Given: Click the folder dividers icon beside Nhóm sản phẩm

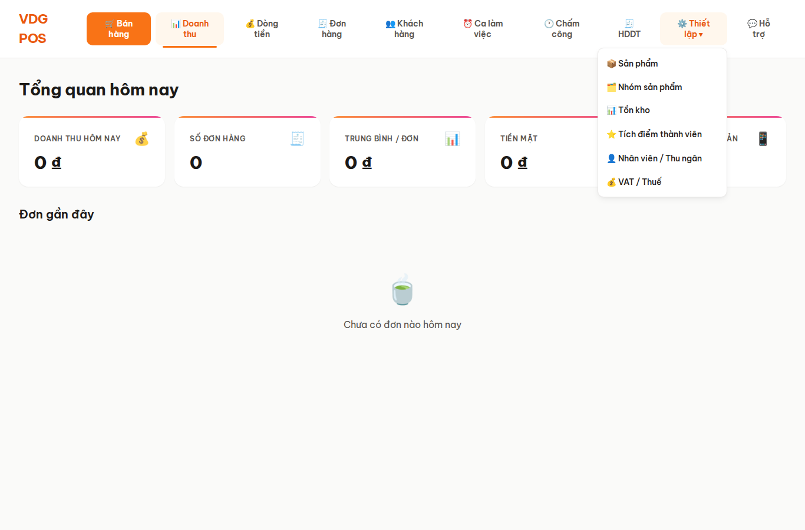Looking at the screenshot, I should point(612,87).
